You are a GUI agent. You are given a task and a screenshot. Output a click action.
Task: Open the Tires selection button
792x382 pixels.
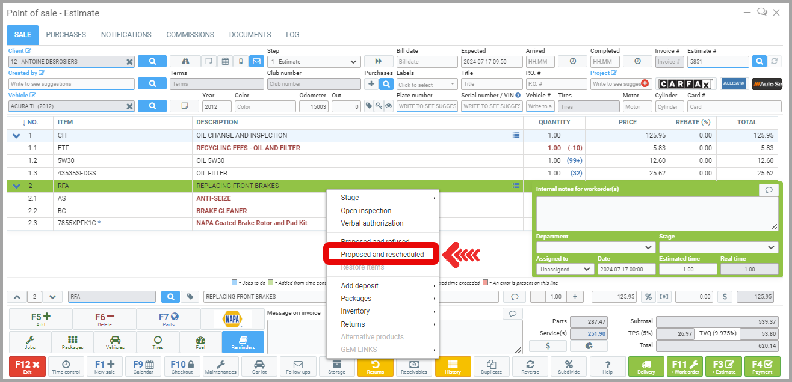[x=158, y=342]
